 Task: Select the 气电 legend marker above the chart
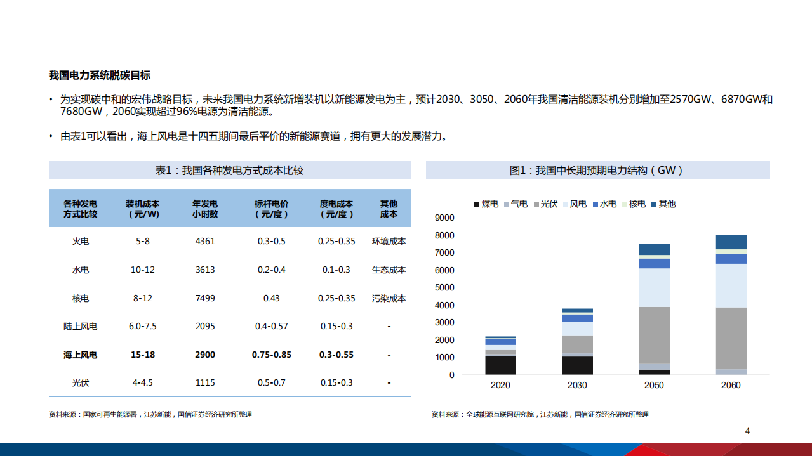pos(505,204)
